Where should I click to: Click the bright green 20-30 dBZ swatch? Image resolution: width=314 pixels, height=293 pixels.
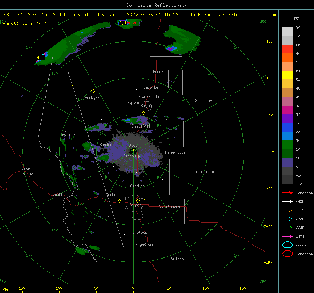[x=287, y=145]
